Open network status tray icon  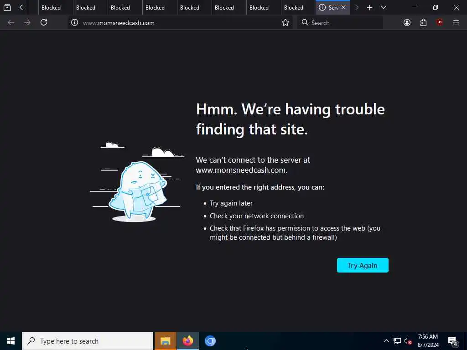(x=397, y=341)
